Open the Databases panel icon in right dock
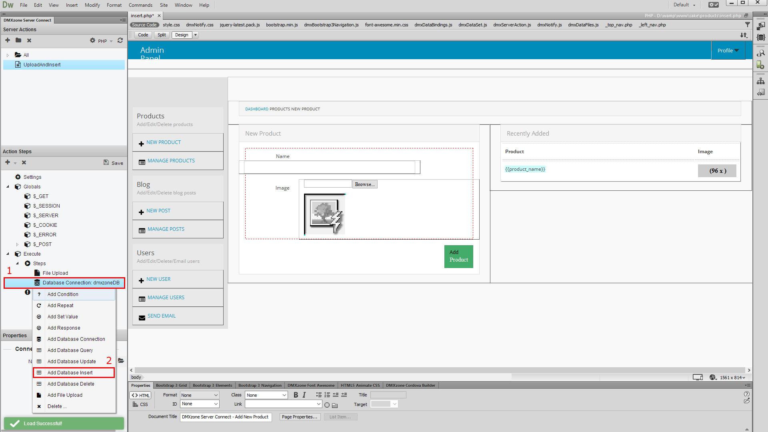The height and width of the screenshot is (432, 768). [761, 38]
